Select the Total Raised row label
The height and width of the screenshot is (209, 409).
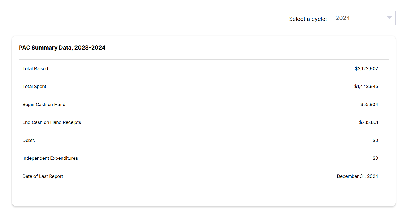tap(35, 68)
